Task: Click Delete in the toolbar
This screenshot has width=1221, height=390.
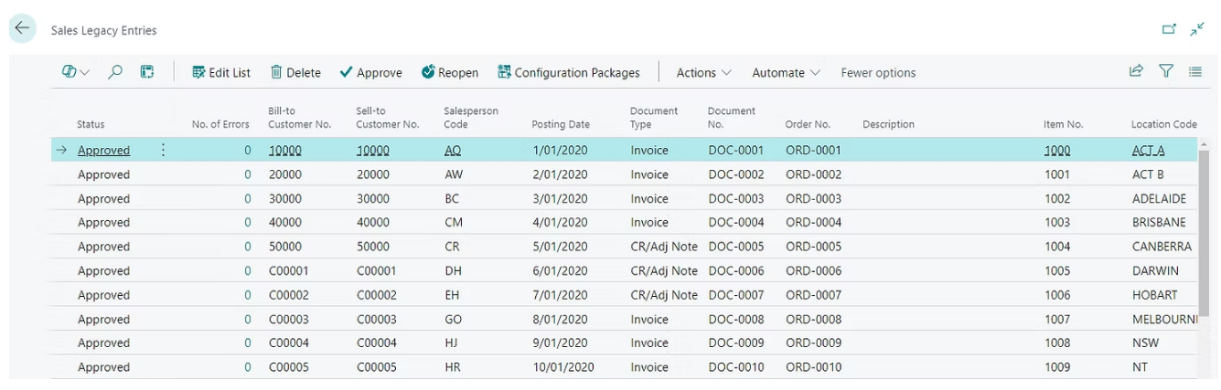Action: click(295, 72)
